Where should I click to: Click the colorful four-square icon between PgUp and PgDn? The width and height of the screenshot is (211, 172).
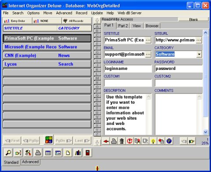pyautogui.click(x=49, y=140)
